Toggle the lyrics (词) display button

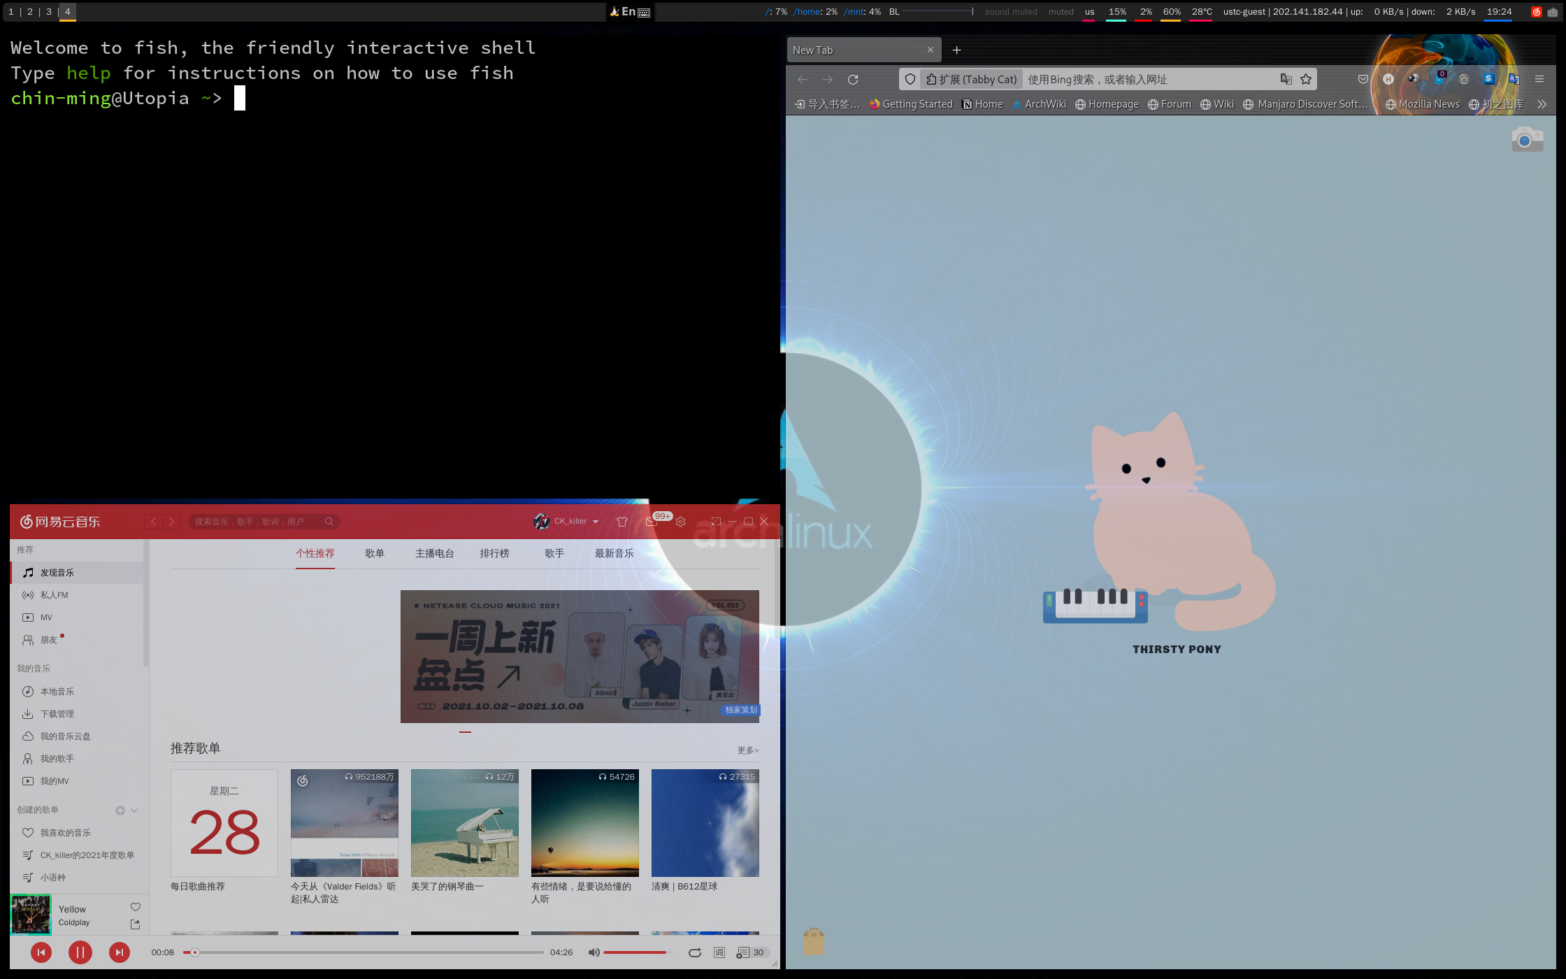(x=719, y=952)
